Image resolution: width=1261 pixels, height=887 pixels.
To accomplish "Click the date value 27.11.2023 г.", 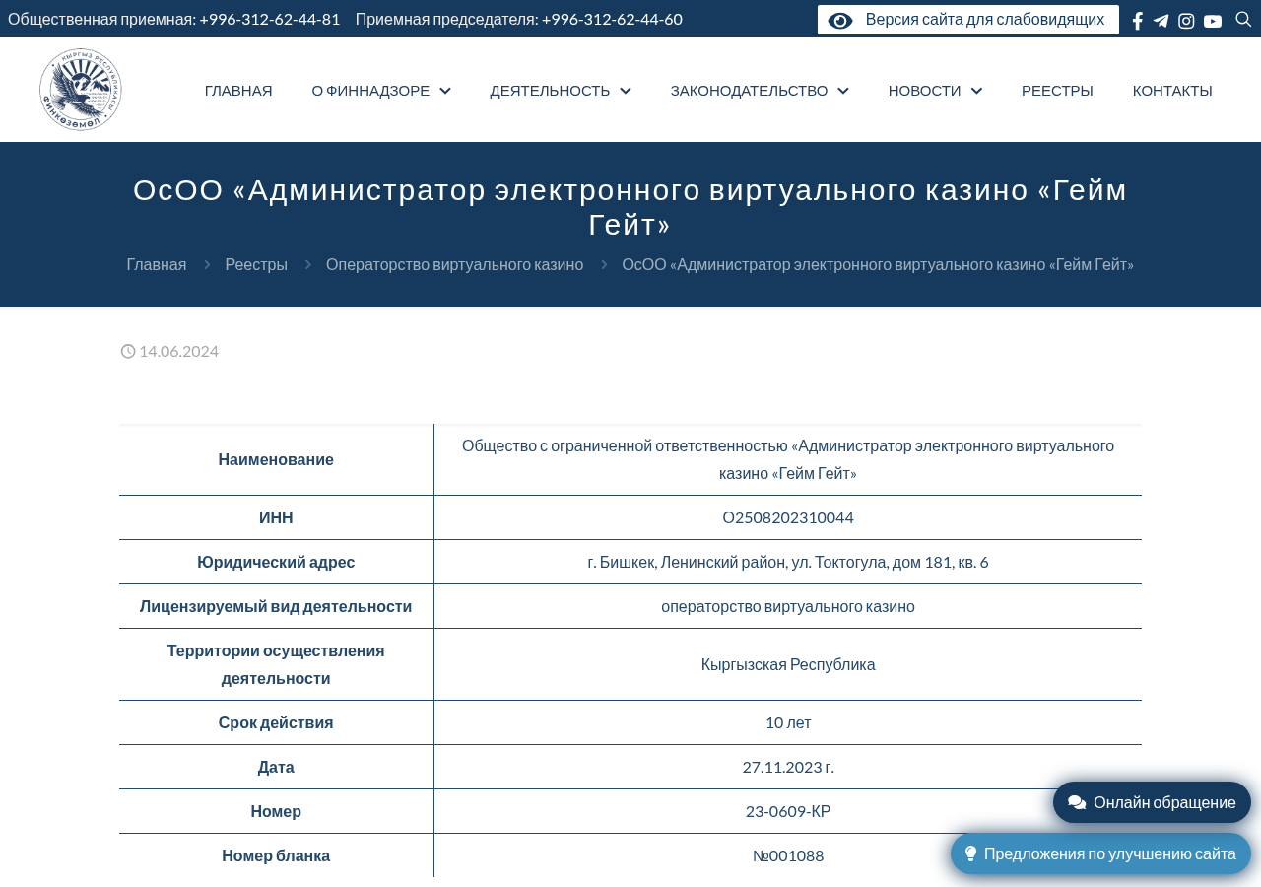I will pos(788,767).
